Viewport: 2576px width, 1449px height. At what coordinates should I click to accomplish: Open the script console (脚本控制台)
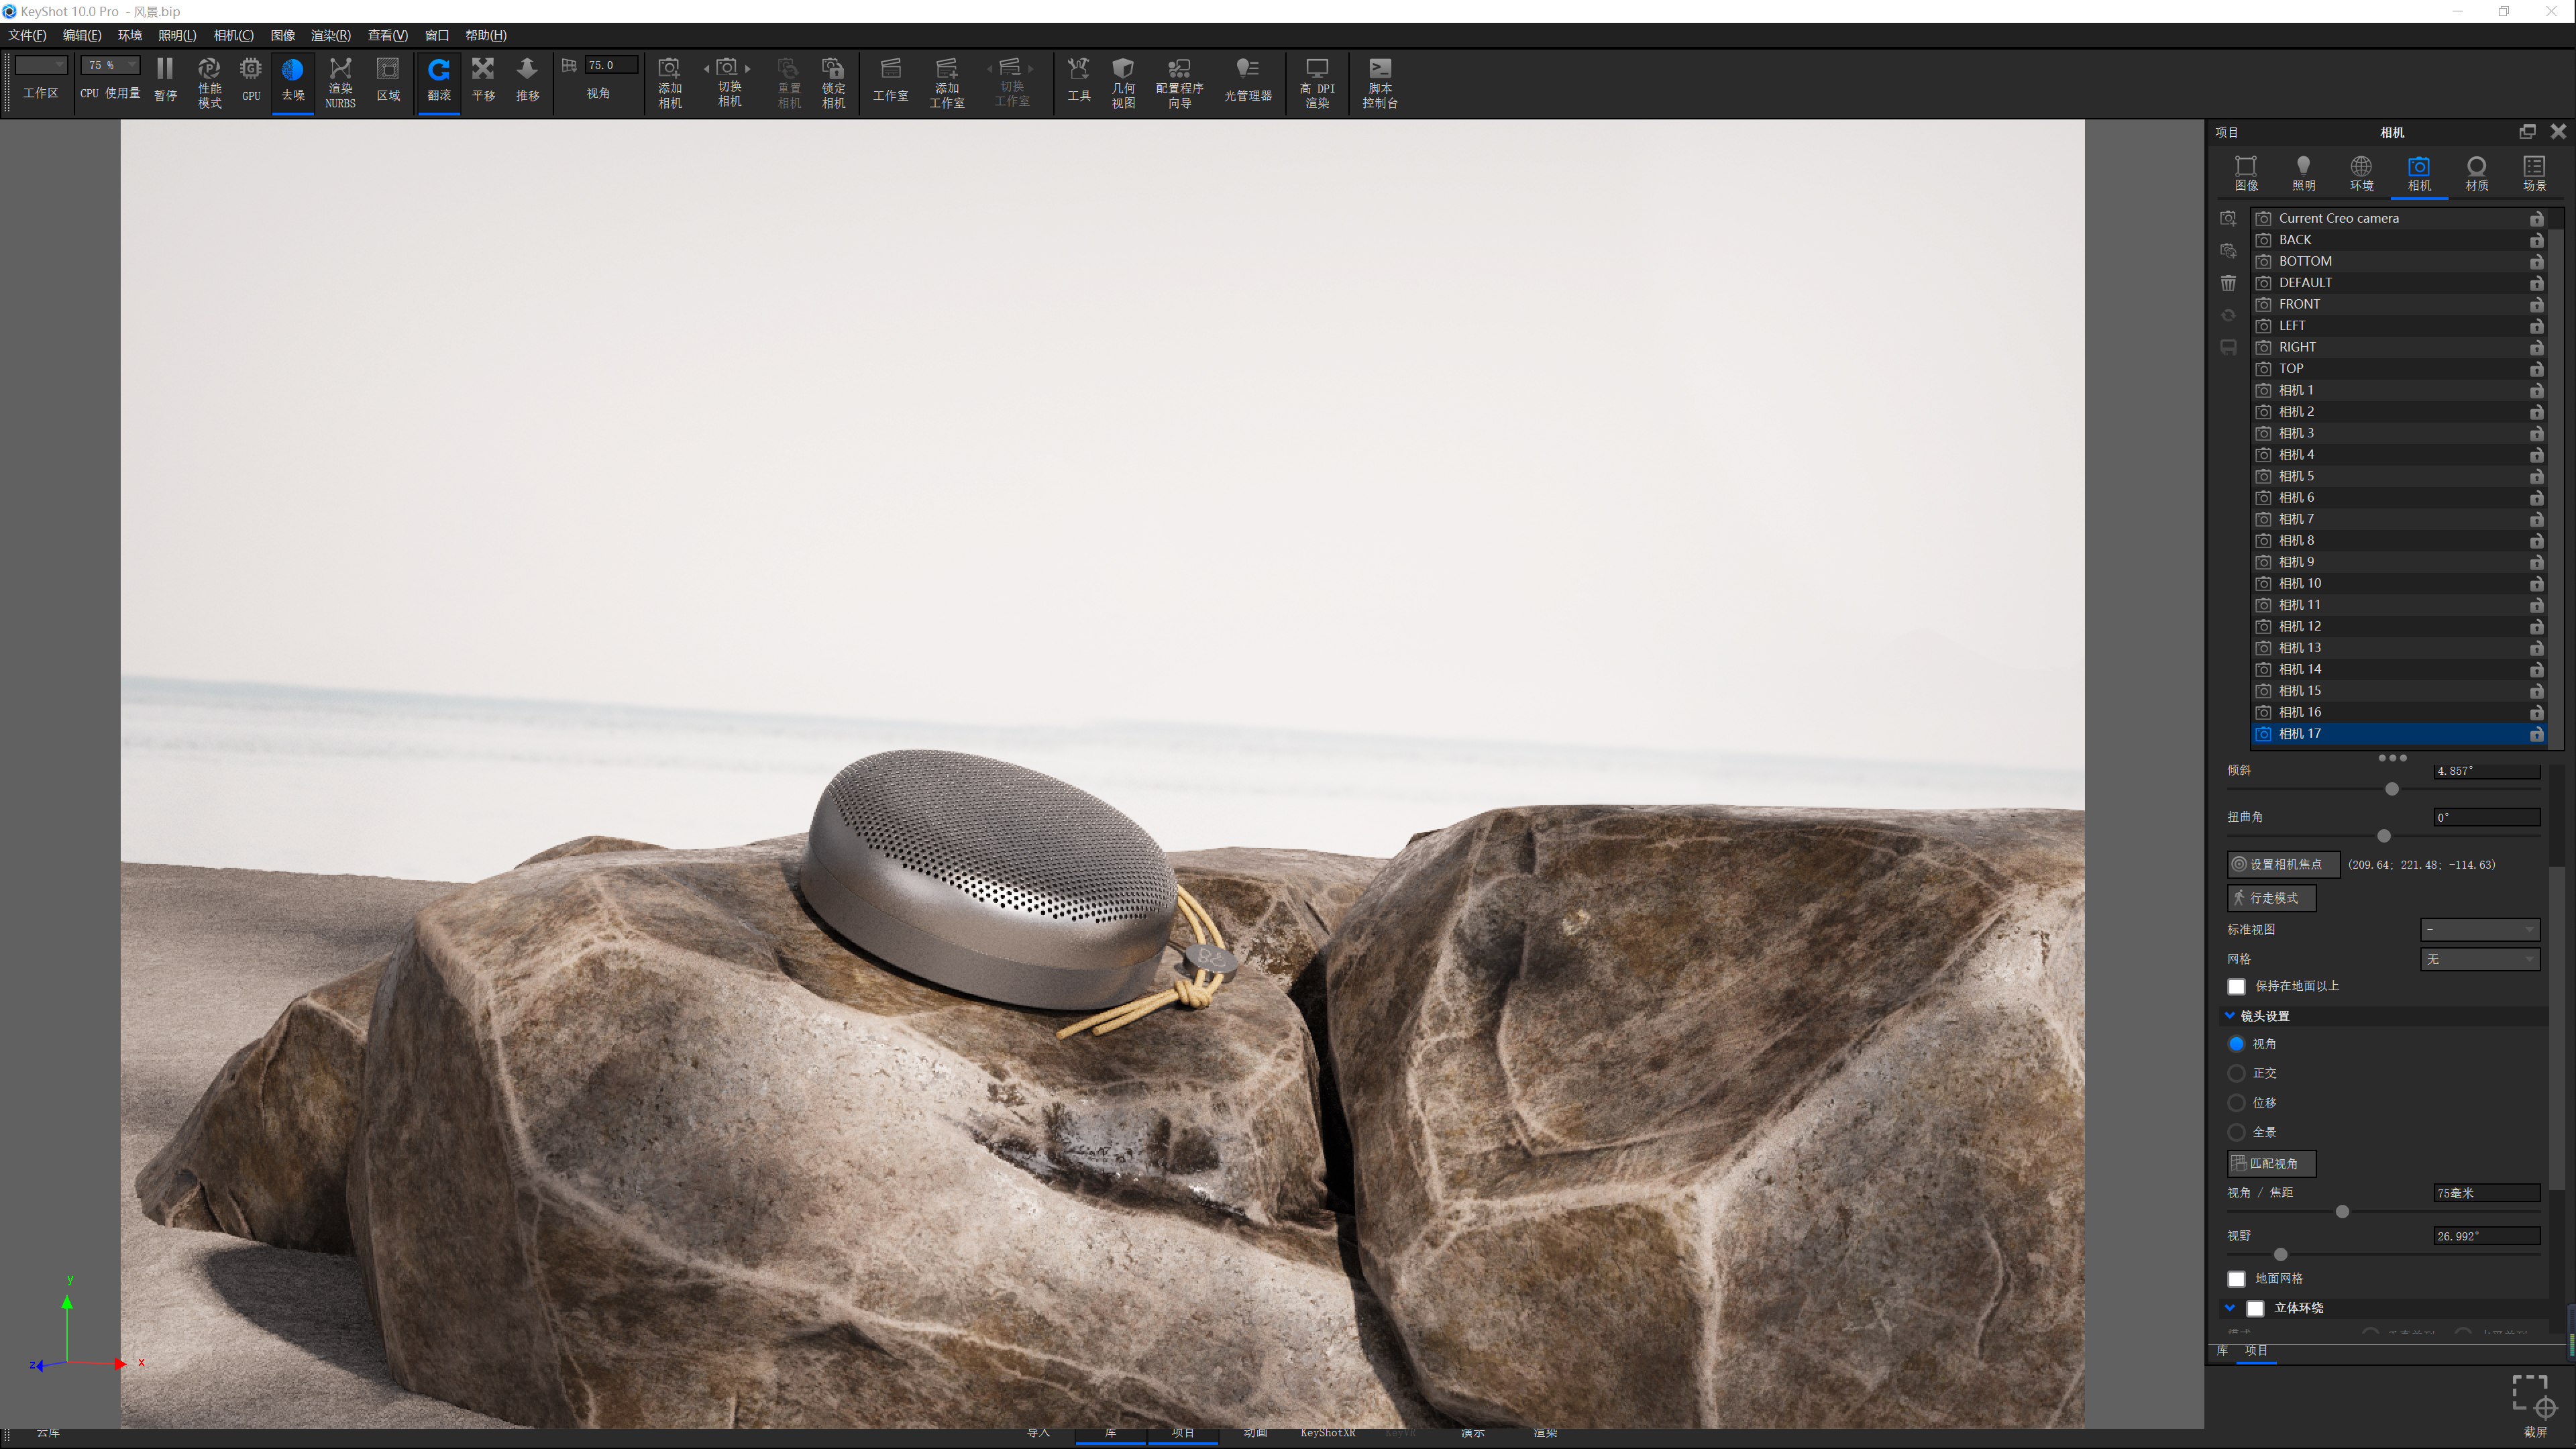pyautogui.click(x=1380, y=81)
